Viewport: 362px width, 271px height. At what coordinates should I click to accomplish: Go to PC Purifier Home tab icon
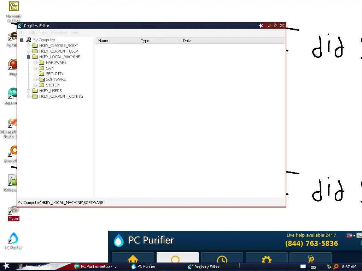(x=133, y=258)
